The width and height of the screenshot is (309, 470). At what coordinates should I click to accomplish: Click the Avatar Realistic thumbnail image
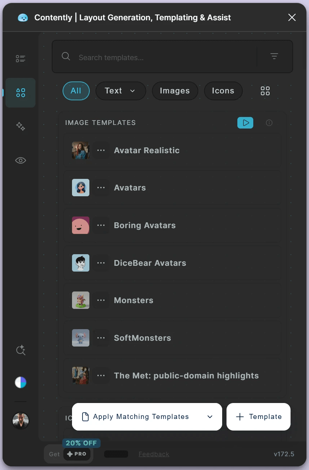click(81, 150)
